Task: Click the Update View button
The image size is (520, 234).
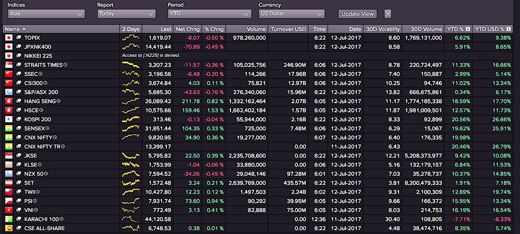Action: click(x=357, y=14)
